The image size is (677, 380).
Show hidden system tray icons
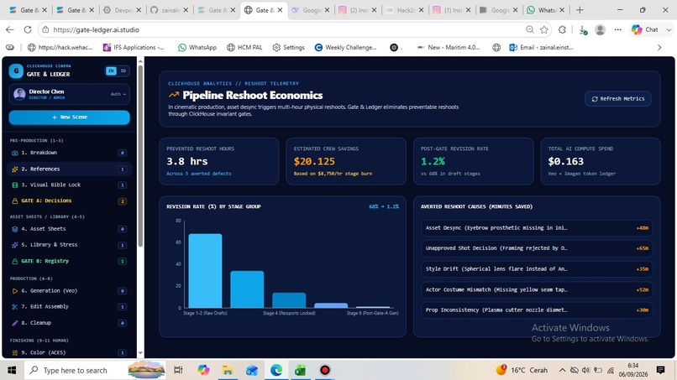pos(562,370)
